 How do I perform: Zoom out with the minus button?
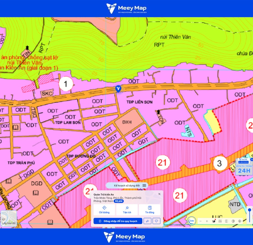click(x=200, y=221)
